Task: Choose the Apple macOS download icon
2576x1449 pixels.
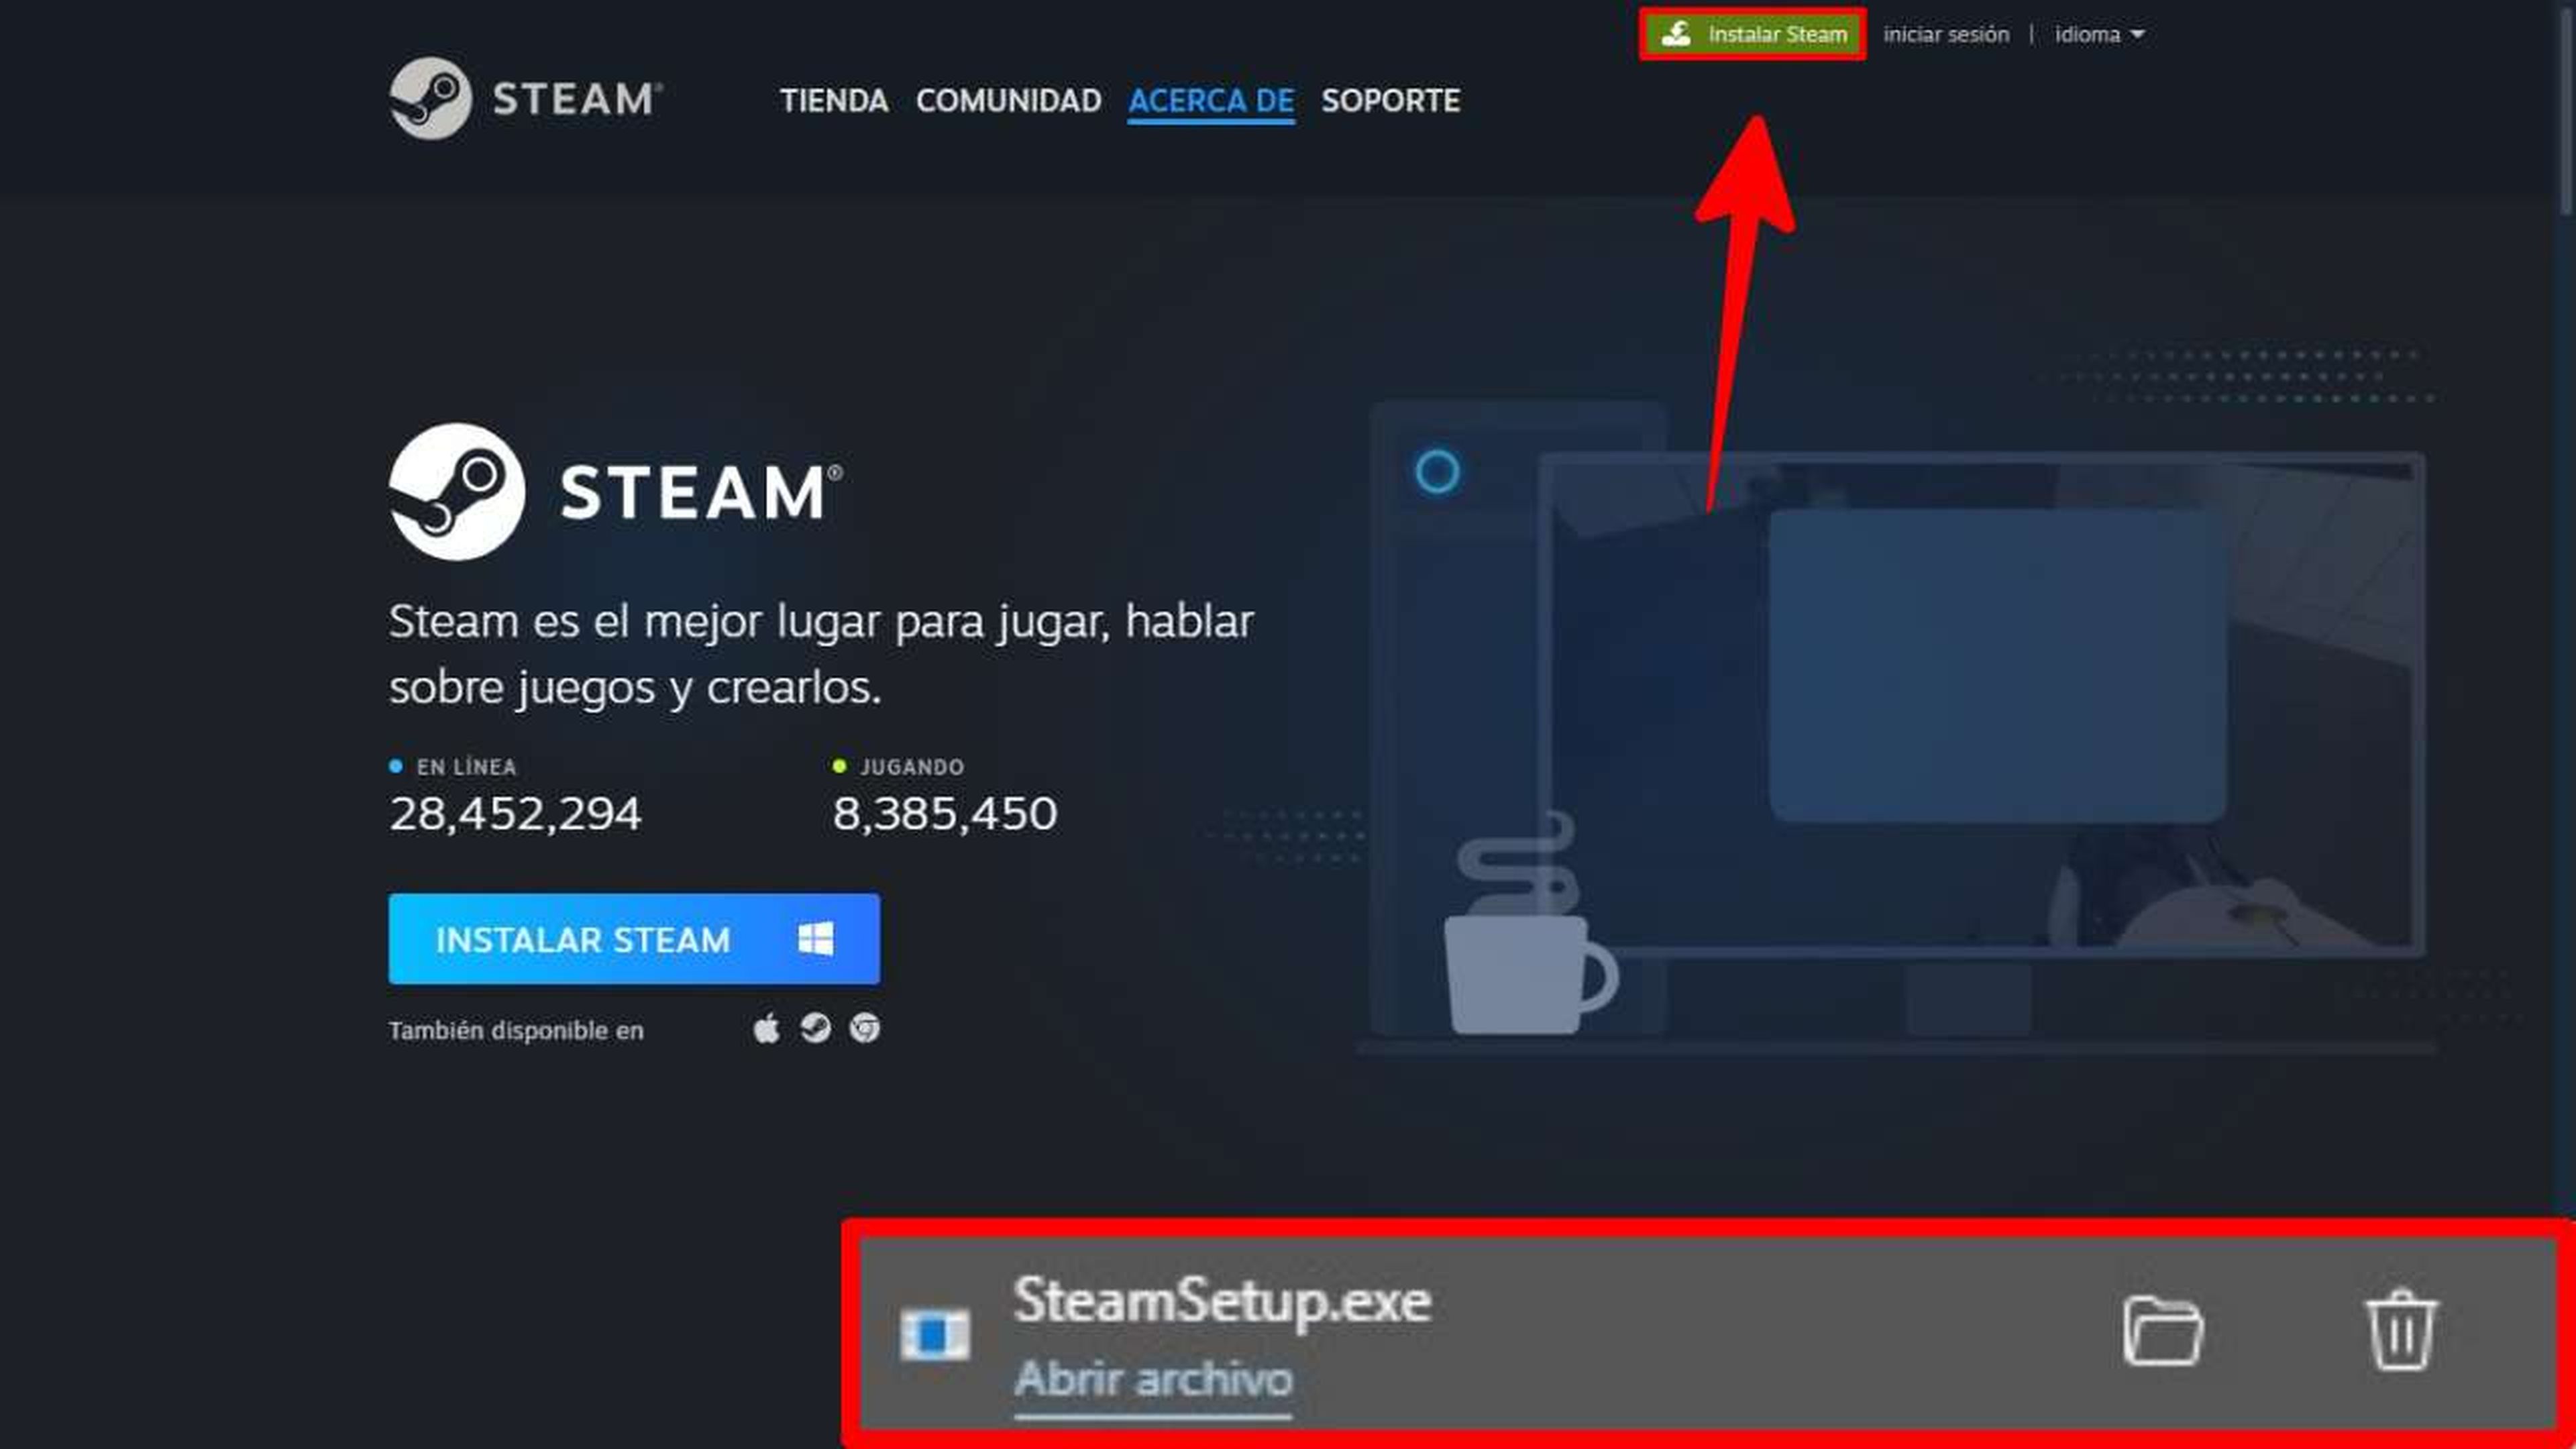Action: 766,1028
